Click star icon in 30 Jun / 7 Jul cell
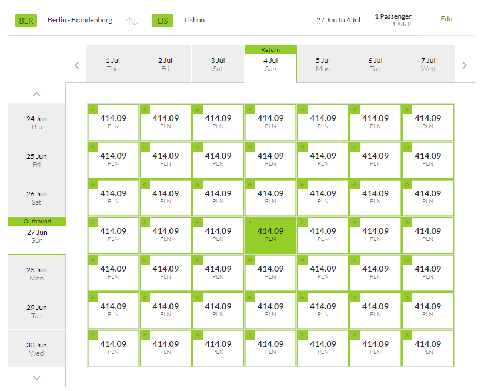Image resolution: width=481 pixels, height=391 pixels. [407, 335]
